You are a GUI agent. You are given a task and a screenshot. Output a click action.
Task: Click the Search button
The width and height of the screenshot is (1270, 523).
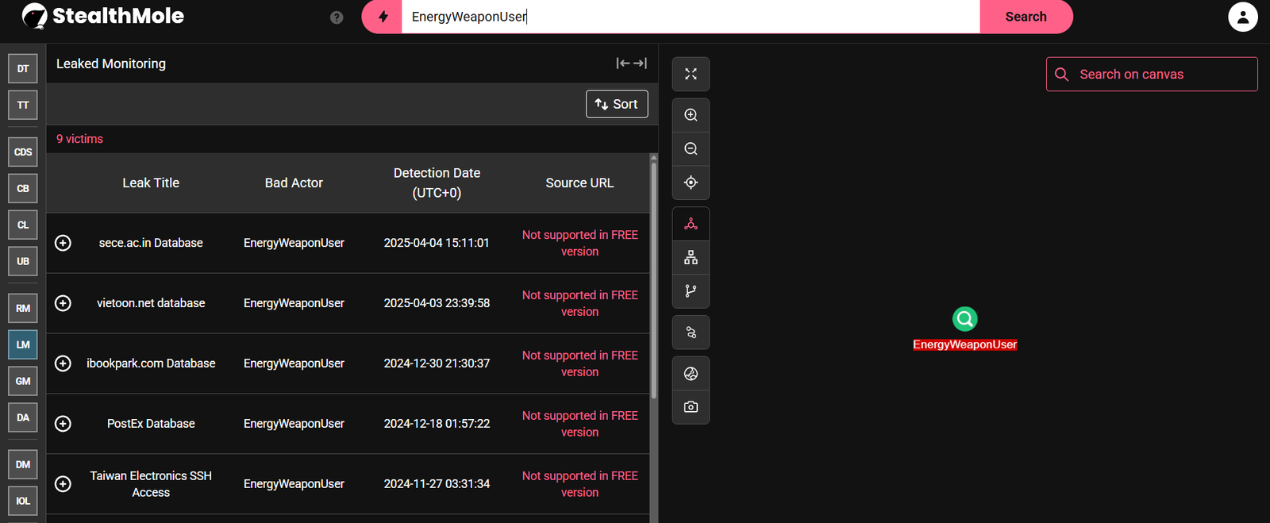tap(1026, 17)
